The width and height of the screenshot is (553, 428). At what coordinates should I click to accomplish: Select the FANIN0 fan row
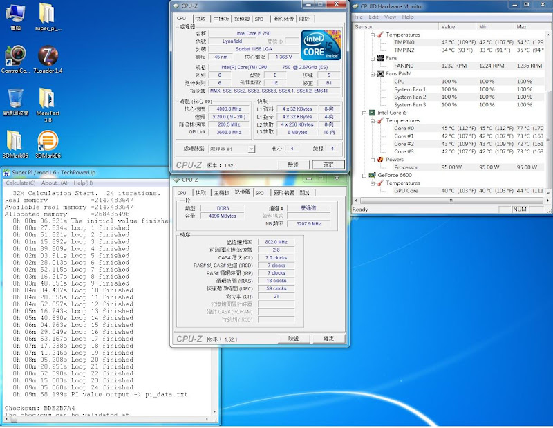coord(468,66)
